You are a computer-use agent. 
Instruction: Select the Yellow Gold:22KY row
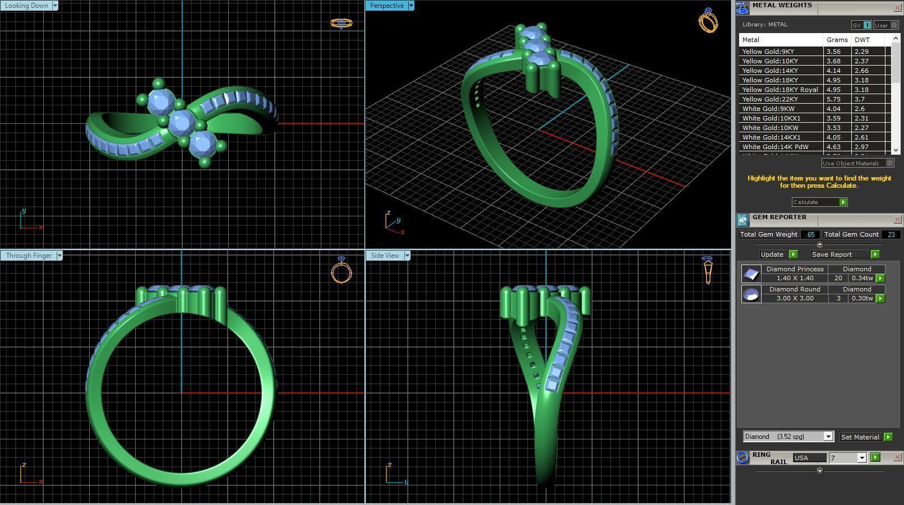pyautogui.click(x=815, y=99)
